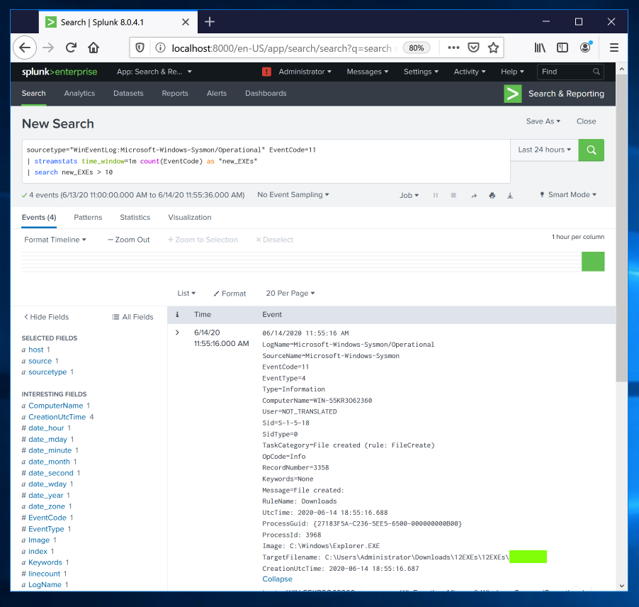
Task: Click the CreationUtcTime field link
Action: [x=57, y=417]
